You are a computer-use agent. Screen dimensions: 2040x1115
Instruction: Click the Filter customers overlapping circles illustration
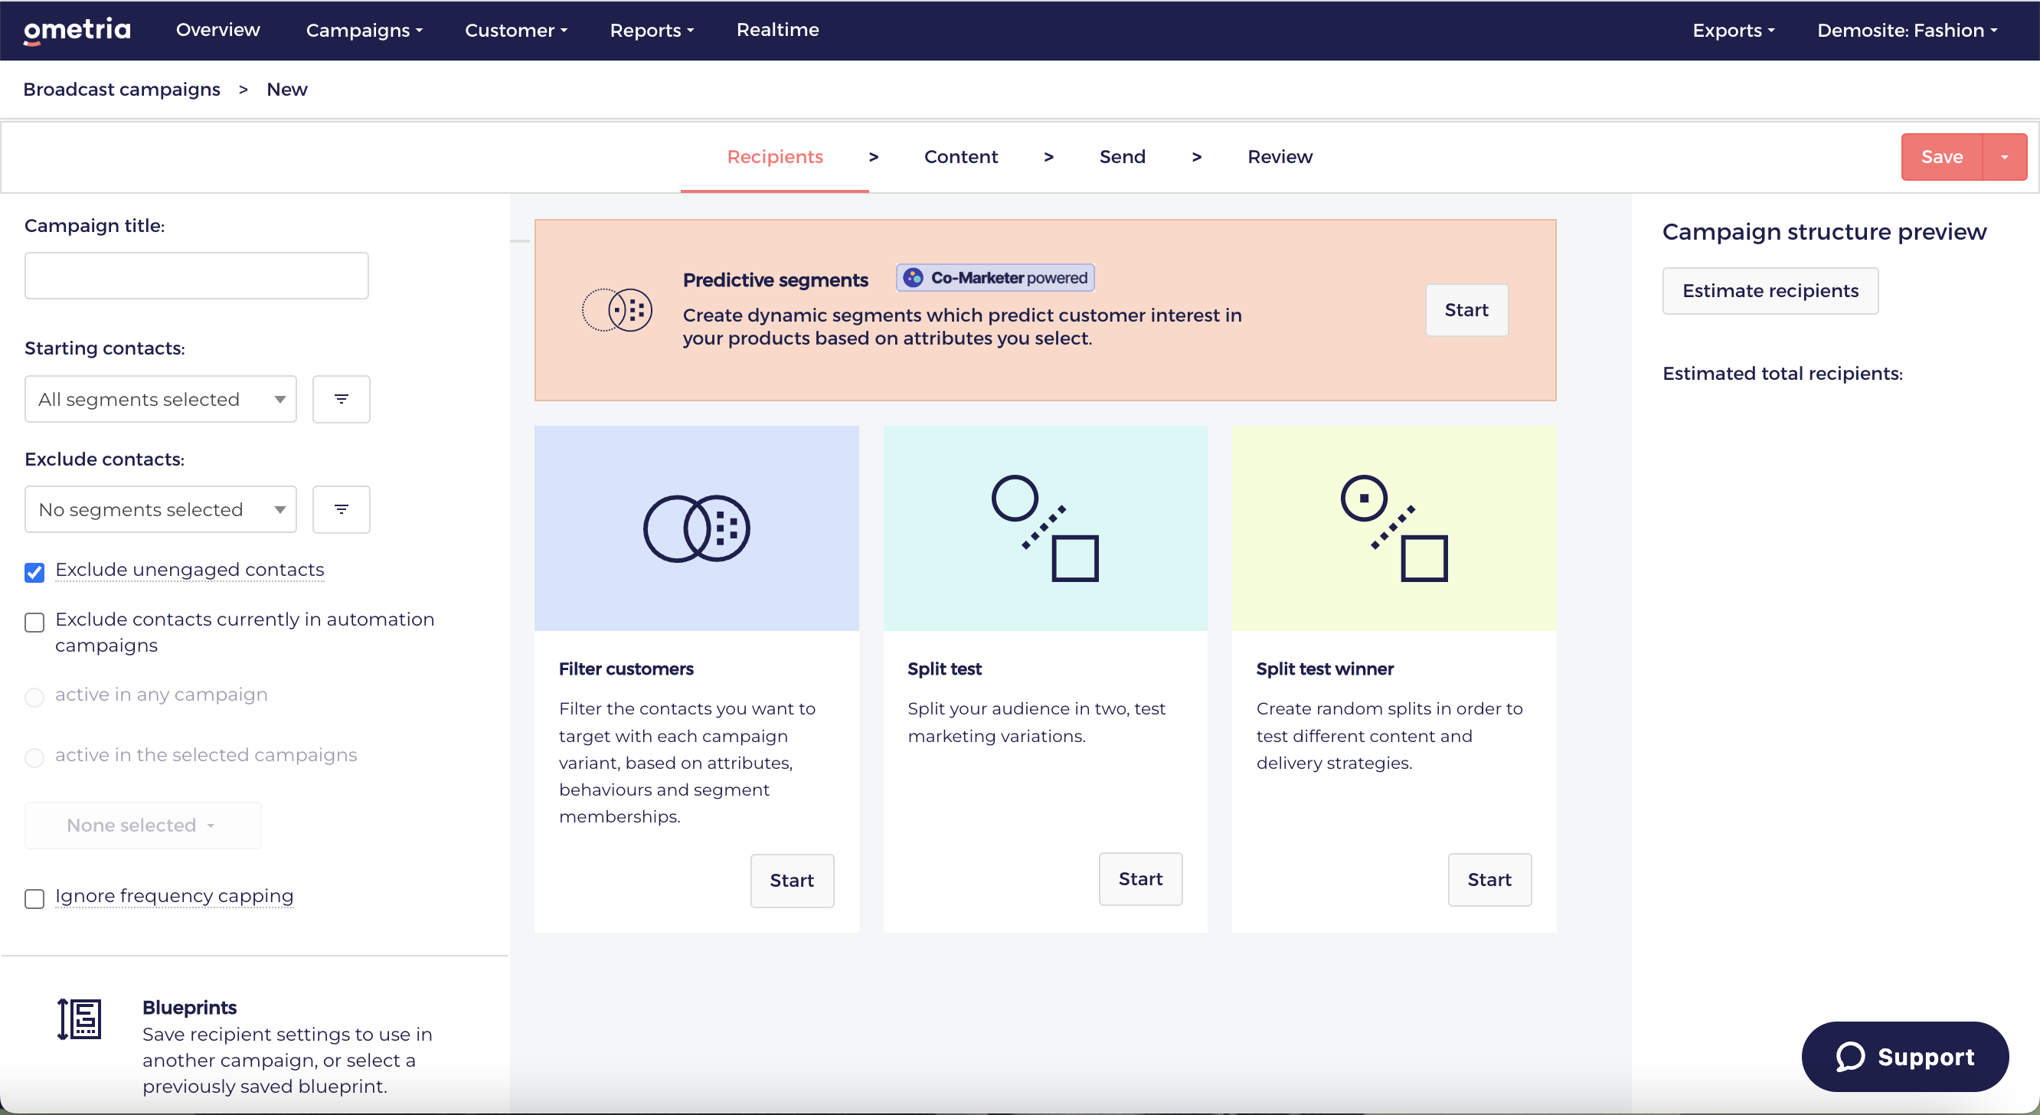696,528
